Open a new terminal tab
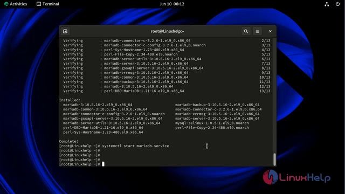The width and height of the screenshot is (345, 194). point(65,31)
